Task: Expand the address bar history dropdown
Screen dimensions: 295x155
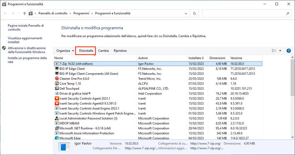Action: pyautogui.click(x=186, y=13)
